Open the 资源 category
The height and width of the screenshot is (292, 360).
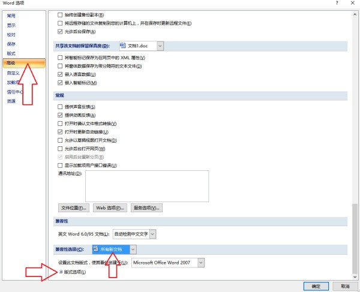[x=11, y=101]
